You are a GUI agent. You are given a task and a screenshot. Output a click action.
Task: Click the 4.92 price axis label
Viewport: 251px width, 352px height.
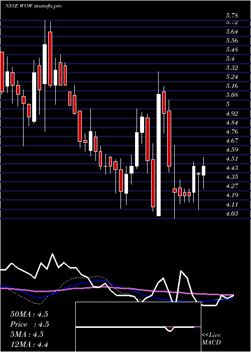[x=232, y=113]
